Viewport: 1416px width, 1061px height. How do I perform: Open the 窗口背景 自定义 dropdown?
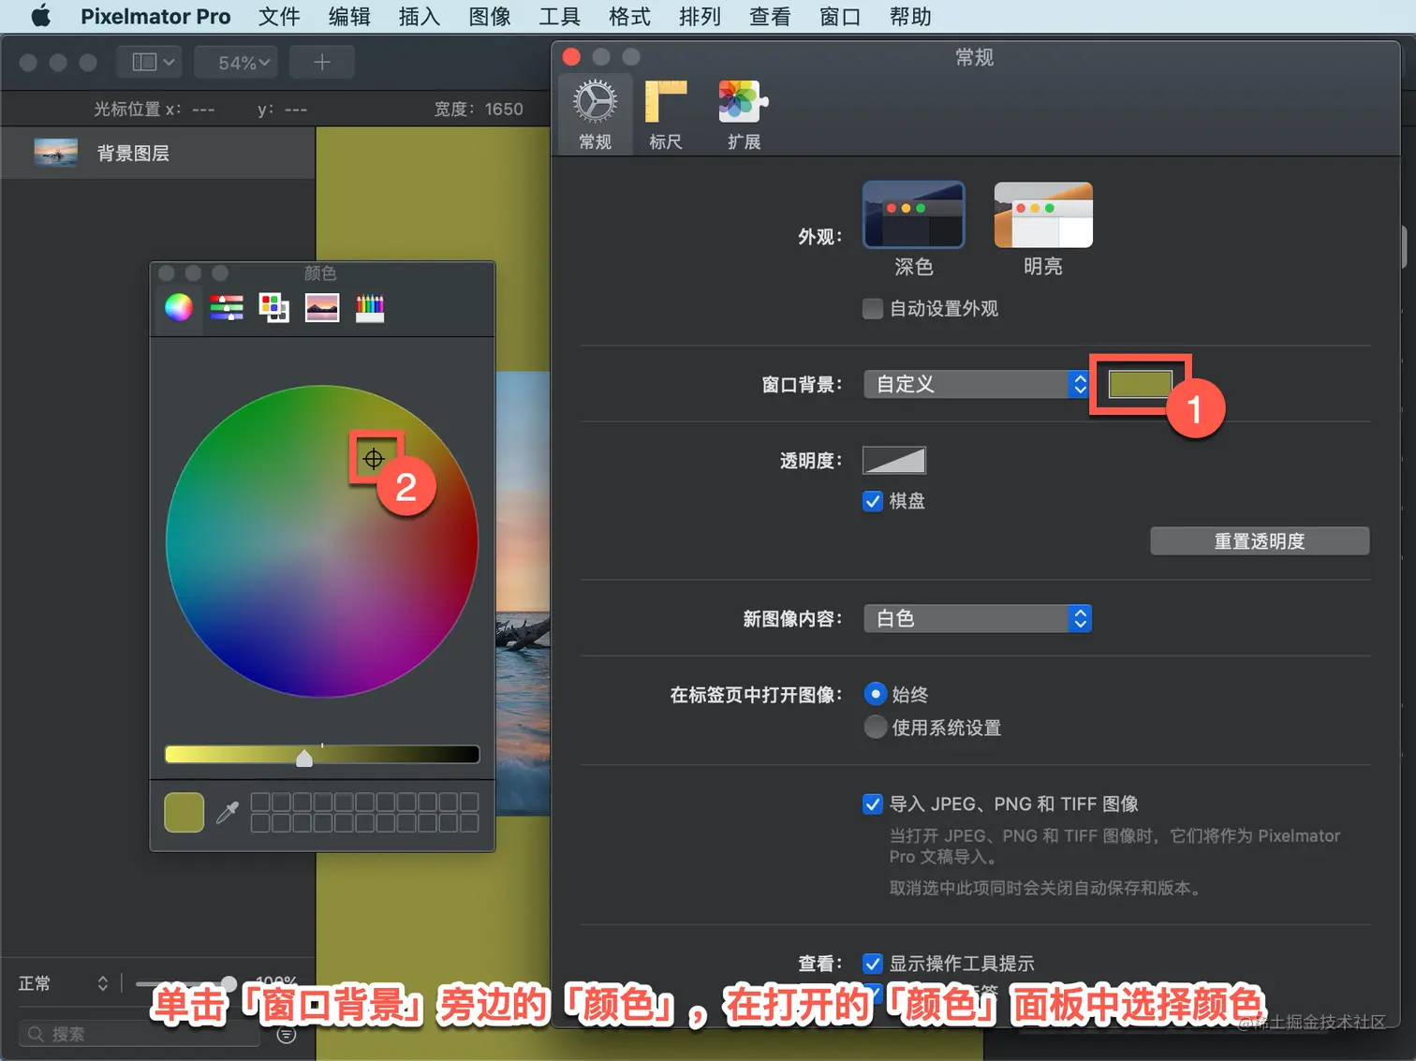pyautogui.click(x=978, y=384)
